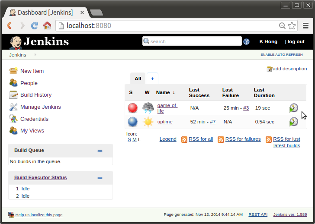Viewport: 315px width, 224px height.
Task: Open the Build History link
Action: pyautogui.click(x=36, y=95)
